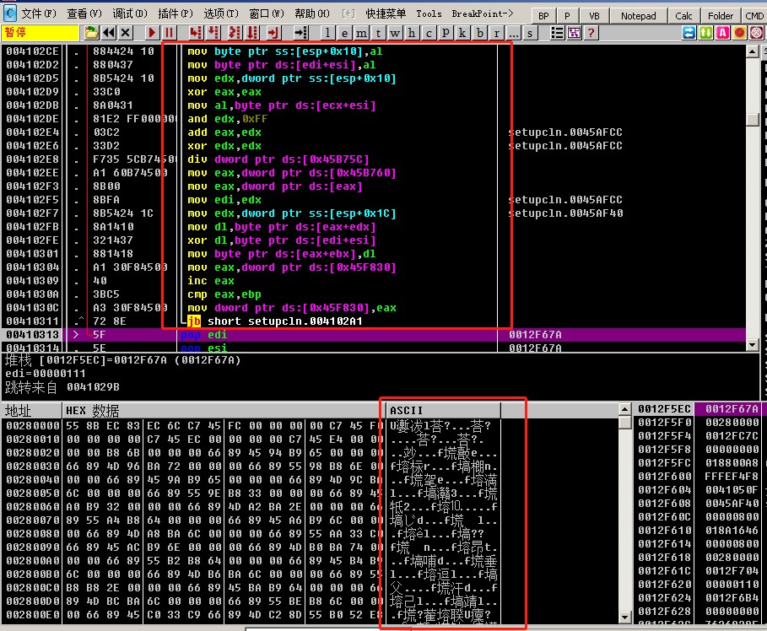Click the Calc button
Image resolution: width=767 pixels, height=631 pixels.
click(x=683, y=16)
